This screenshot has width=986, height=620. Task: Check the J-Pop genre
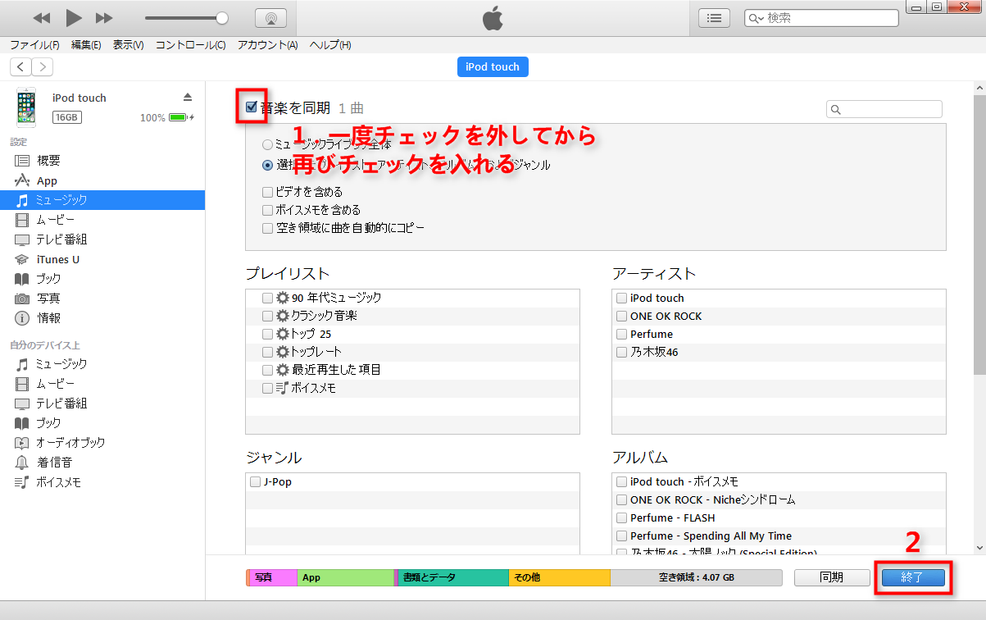[256, 481]
